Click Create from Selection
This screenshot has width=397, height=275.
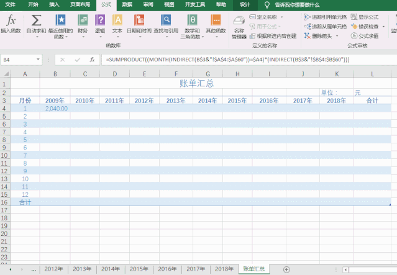(x=273, y=36)
